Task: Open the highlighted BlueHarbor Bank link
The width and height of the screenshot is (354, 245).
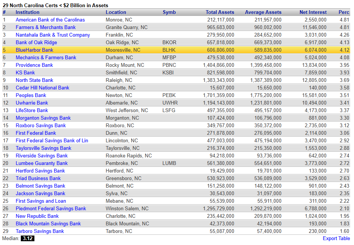Action: (34, 50)
